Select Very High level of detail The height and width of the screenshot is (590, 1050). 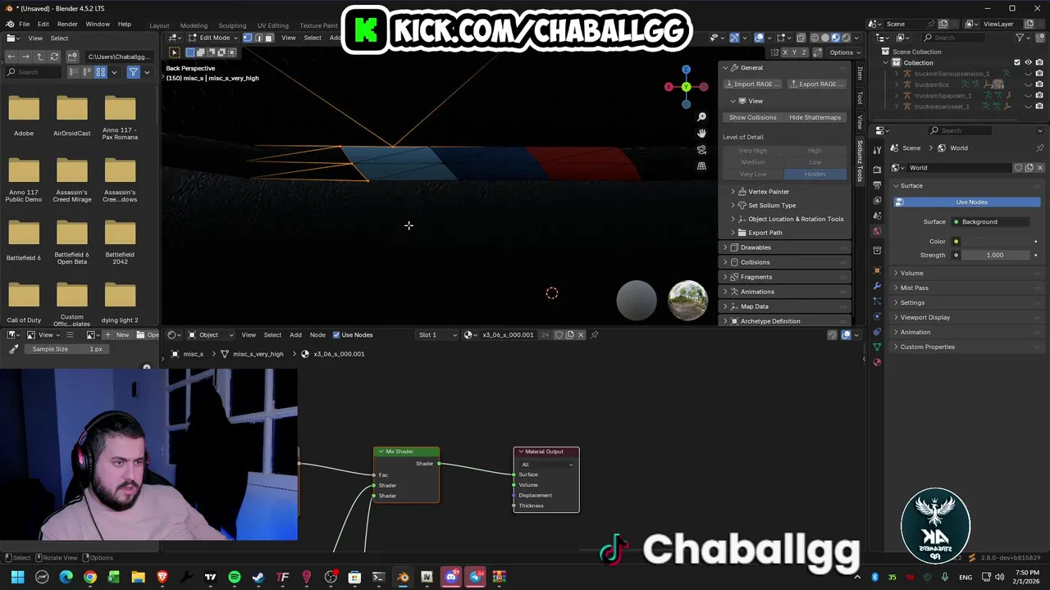[752, 151]
